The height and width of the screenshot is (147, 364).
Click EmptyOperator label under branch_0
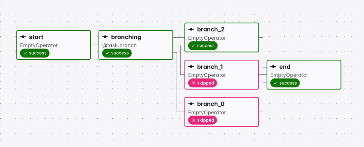click(207, 112)
